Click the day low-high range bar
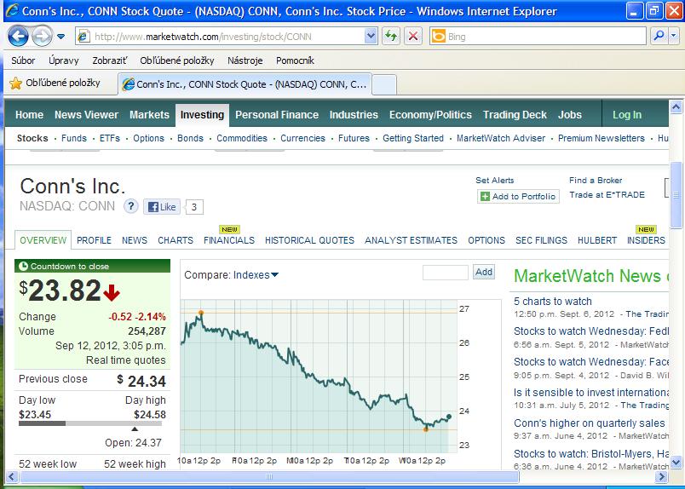The height and width of the screenshot is (489, 685). (90, 423)
